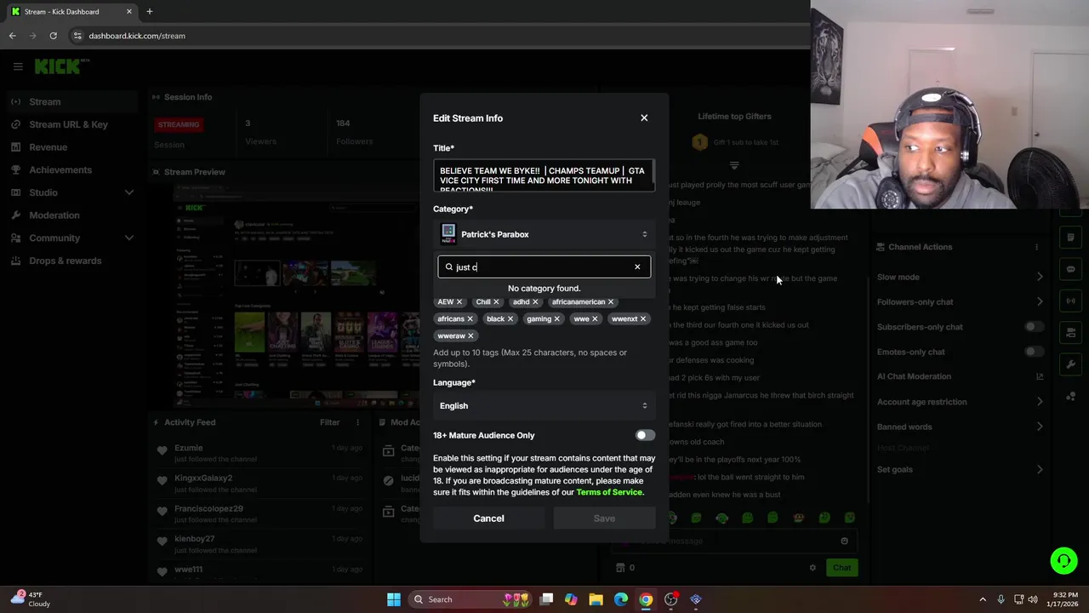1089x613 pixels.
Task: Clear the category search field
Action: [x=637, y=267]
